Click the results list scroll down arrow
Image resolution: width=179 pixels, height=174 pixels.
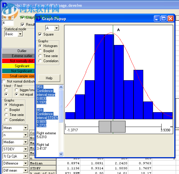[x=61, y=154]
